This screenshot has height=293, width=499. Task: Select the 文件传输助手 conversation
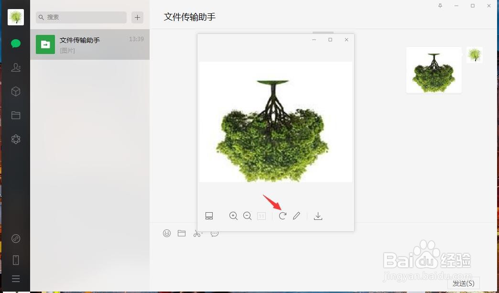click(x=89, y=44)
